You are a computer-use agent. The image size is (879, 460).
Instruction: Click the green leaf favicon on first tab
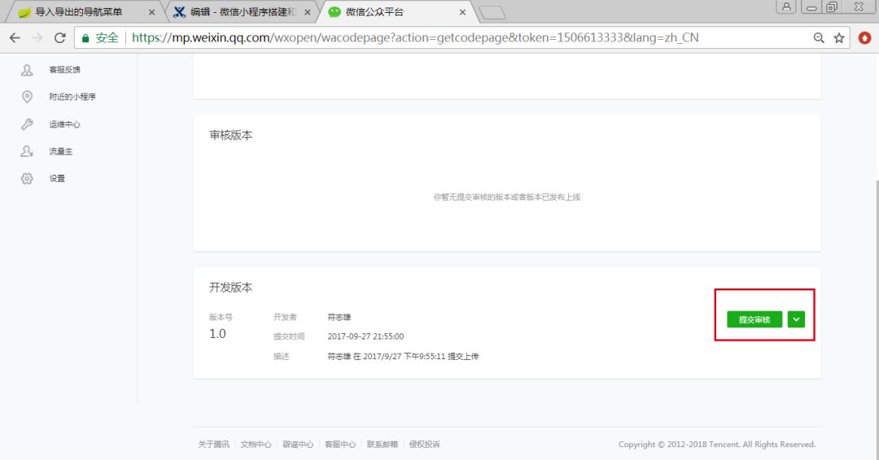(24, 12)
